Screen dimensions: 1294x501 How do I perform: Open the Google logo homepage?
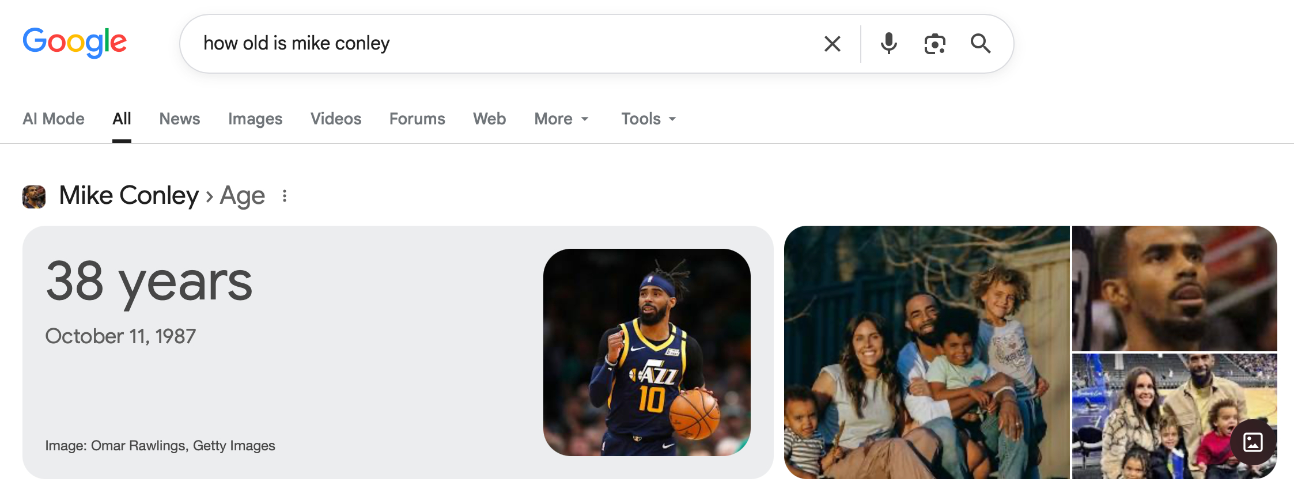coord(75,43)
